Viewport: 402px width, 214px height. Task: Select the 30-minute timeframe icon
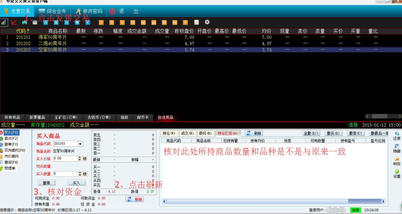pos(143,22)
